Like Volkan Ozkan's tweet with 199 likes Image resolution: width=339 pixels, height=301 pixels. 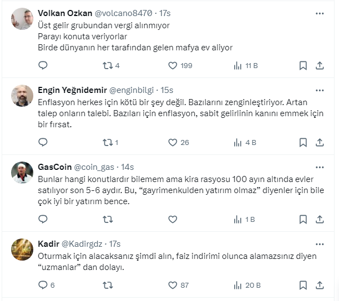tap(173, 65)
